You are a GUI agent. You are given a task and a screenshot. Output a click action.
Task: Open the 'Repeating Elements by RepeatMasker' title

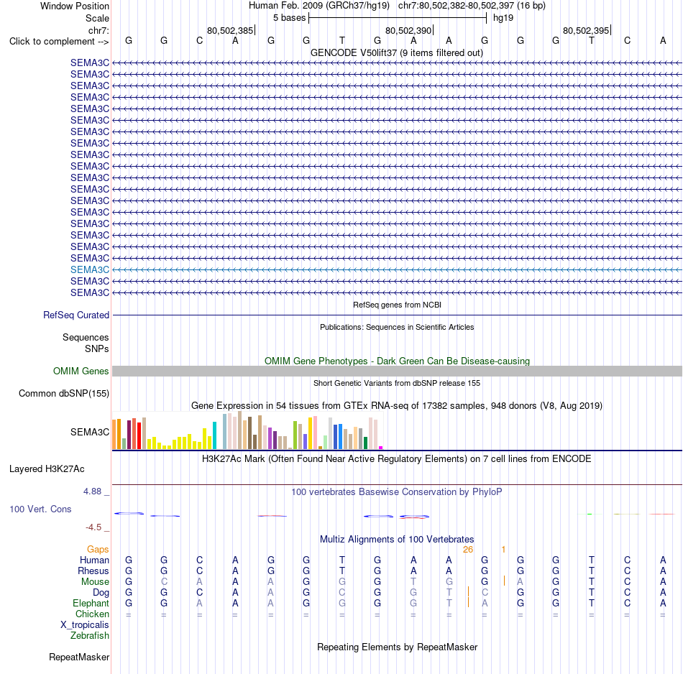click(x=397, y=647)
